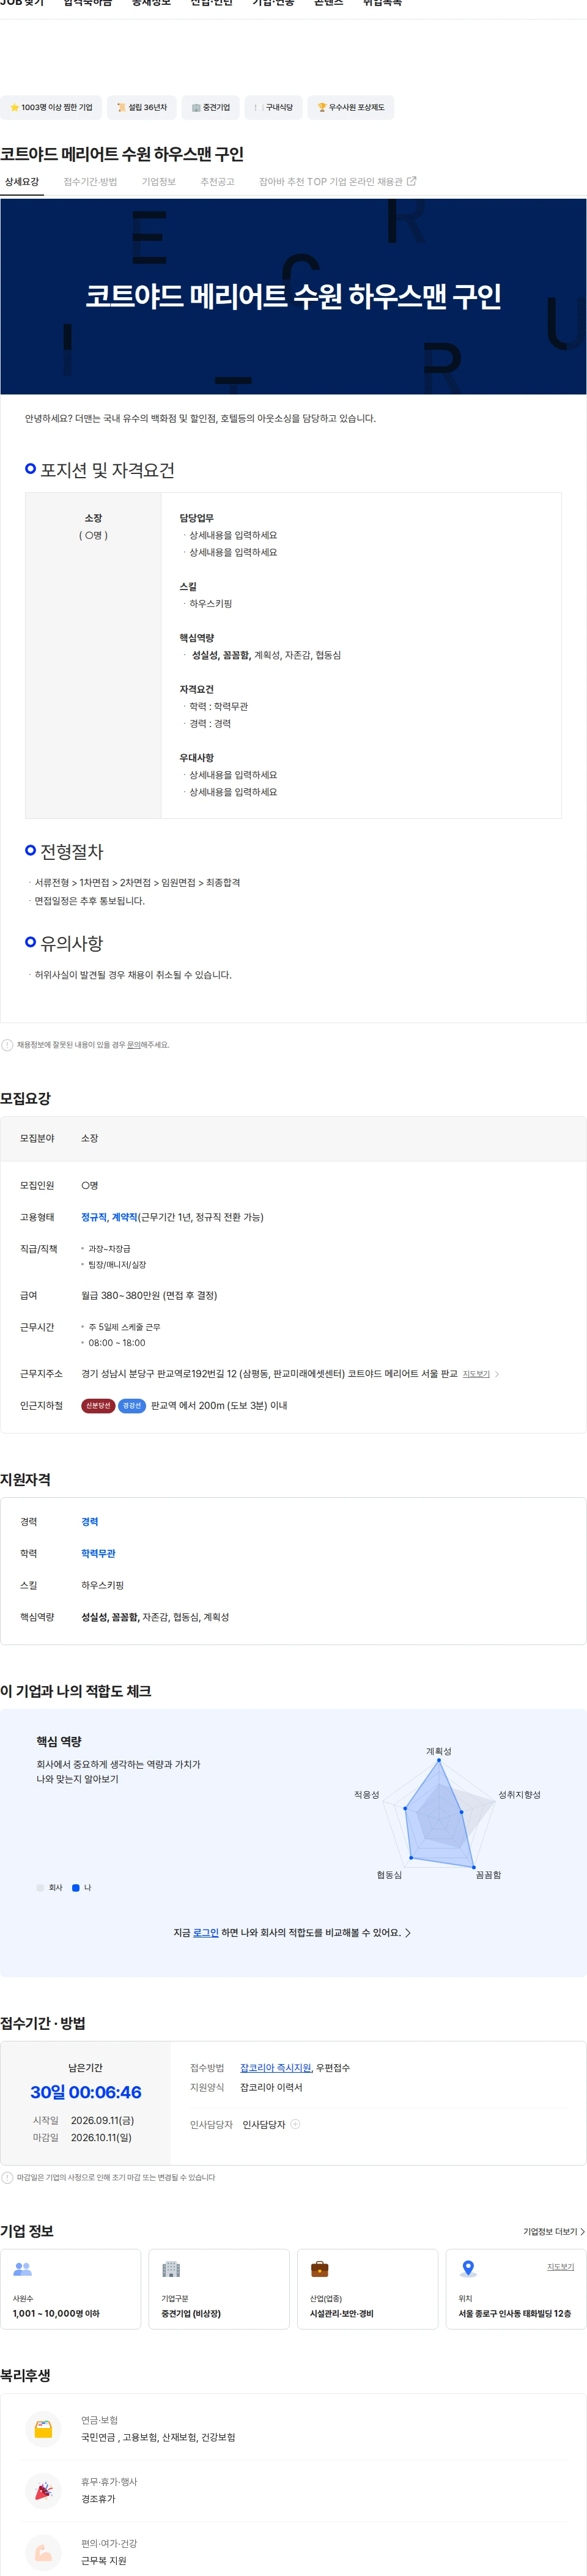The width and height of the screenshot is (587, 2576).
Task: Click the 월급 380~380만원 salary text
Action: tap(149, 1295)
